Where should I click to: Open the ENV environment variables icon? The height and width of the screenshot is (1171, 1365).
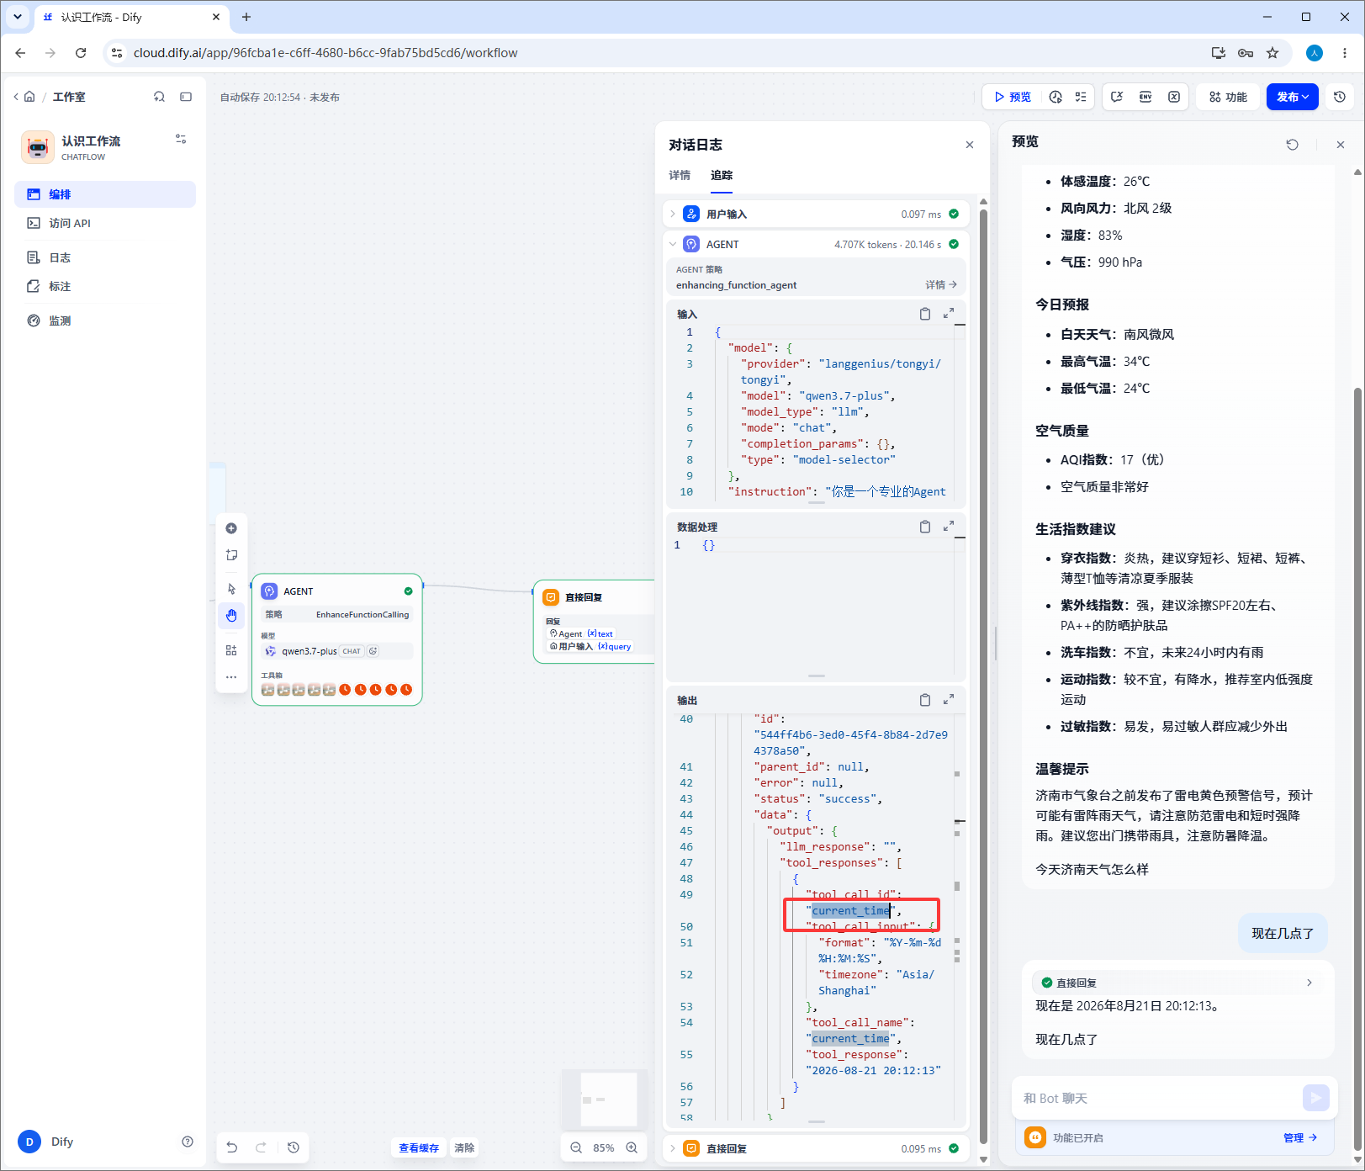pyautogui.click(x=1145, y=97)
